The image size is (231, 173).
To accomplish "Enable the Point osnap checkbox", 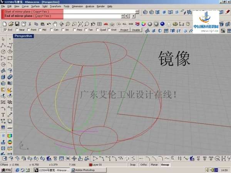I will 28,30.
